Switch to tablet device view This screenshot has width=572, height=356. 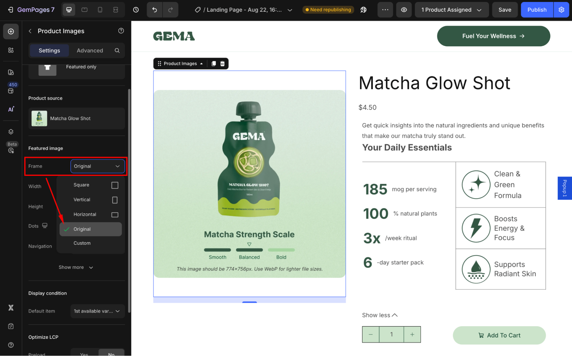point(84,10)
